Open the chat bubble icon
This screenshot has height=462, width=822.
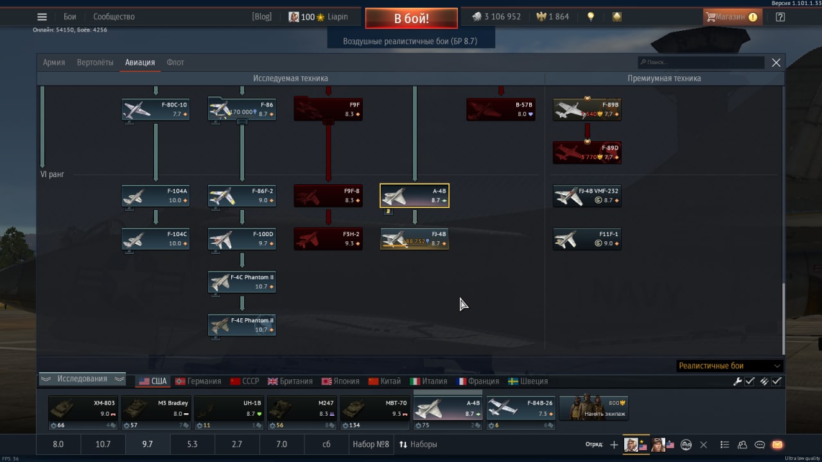tap(760, 445)
